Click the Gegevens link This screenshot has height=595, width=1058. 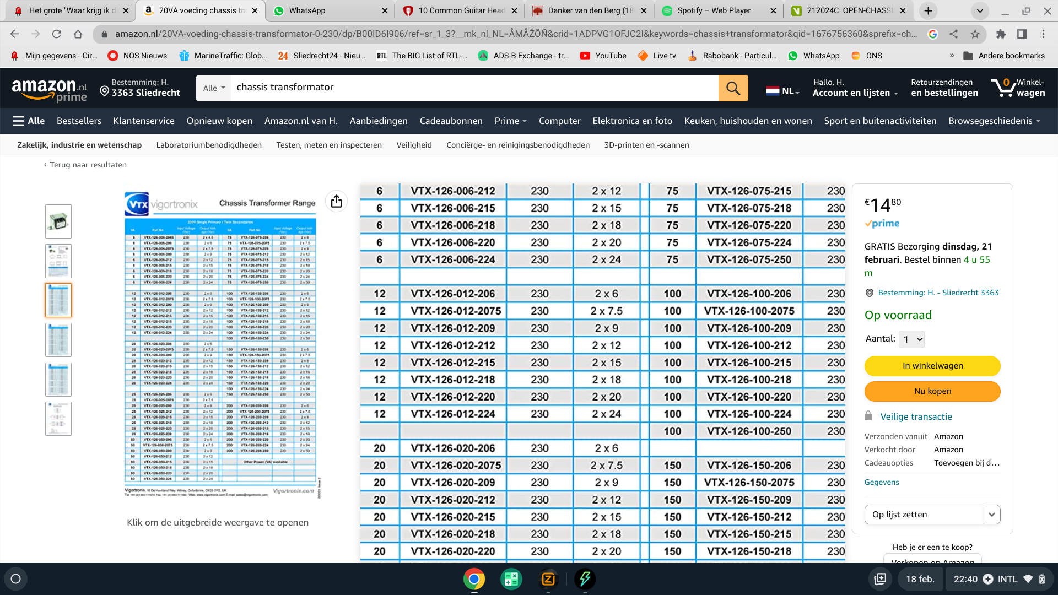(x=882, y=482)
